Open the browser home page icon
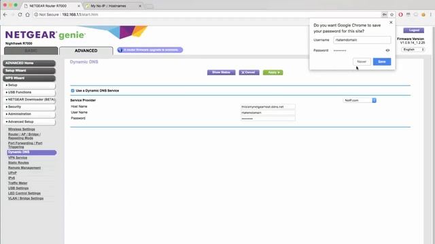 27,14
